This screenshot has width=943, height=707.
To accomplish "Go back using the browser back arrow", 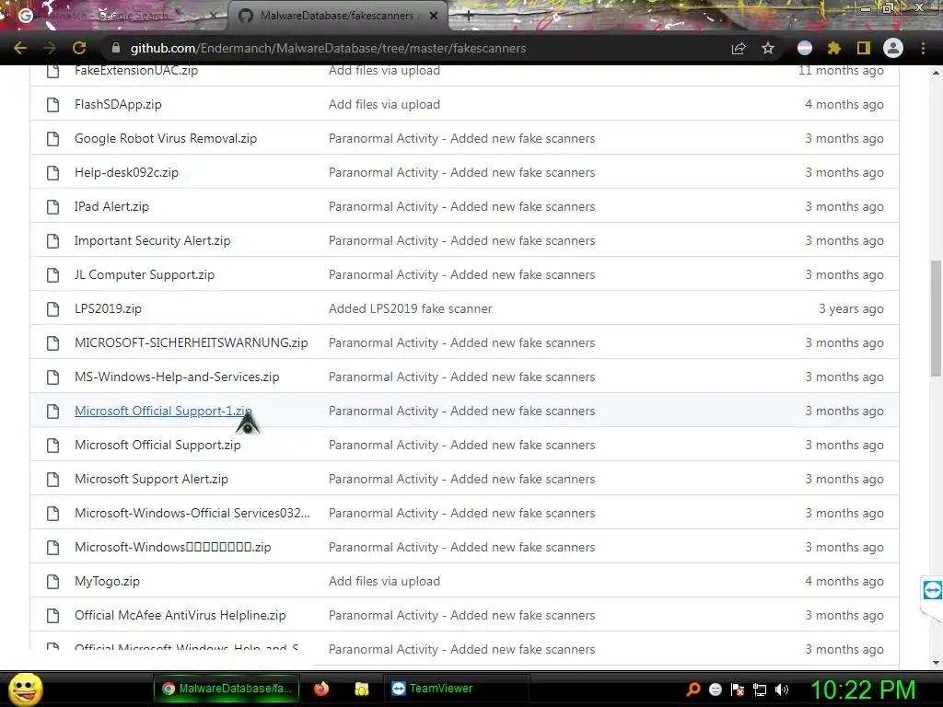I will (x=20, y=48).
